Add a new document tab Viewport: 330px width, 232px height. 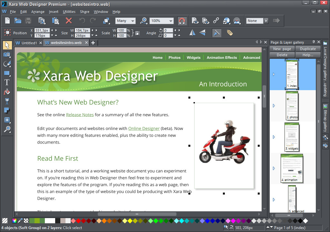[93, 43]
